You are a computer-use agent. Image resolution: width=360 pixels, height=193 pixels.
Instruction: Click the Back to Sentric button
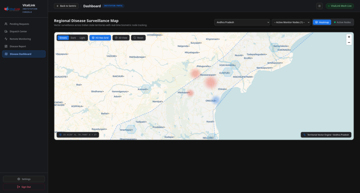pyautogui.click(x=66, y=6)
